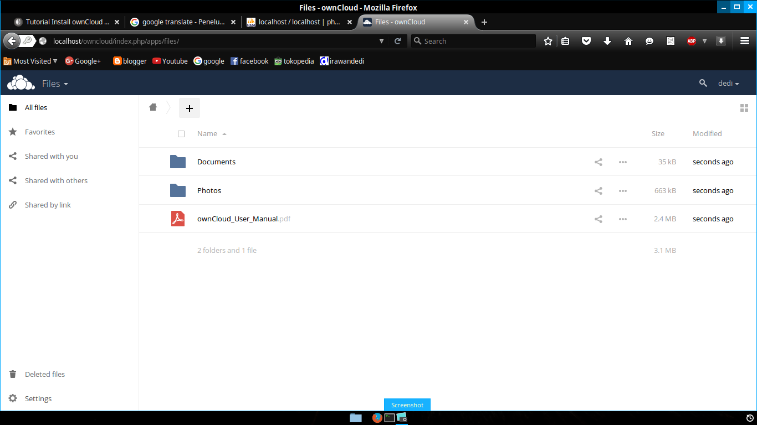Open Deleted files from the sidebar

coord(44,374)
